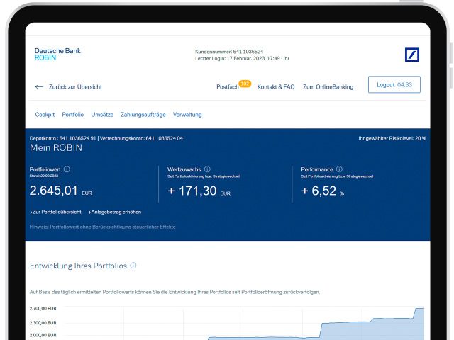454x340 pixels.
Task: Click the 2.700,00 EUR chart axis label
Action: click(43, 309)
